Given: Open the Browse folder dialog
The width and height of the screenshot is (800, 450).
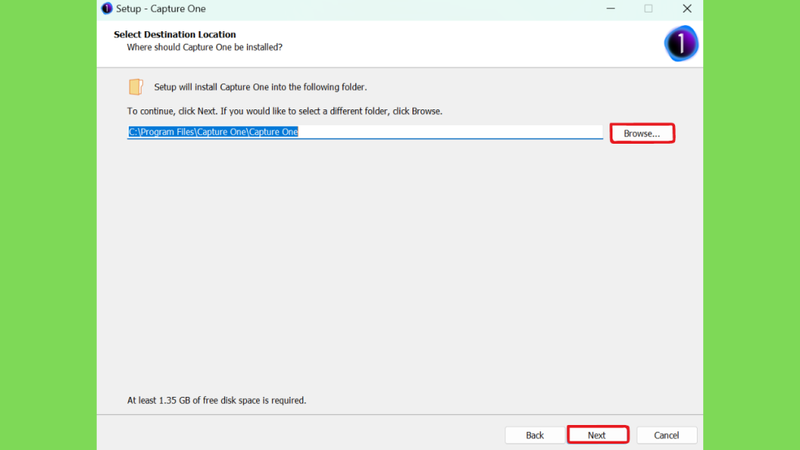Looking at the screenshot, I should pyautogui.click(x=642, y=133).
